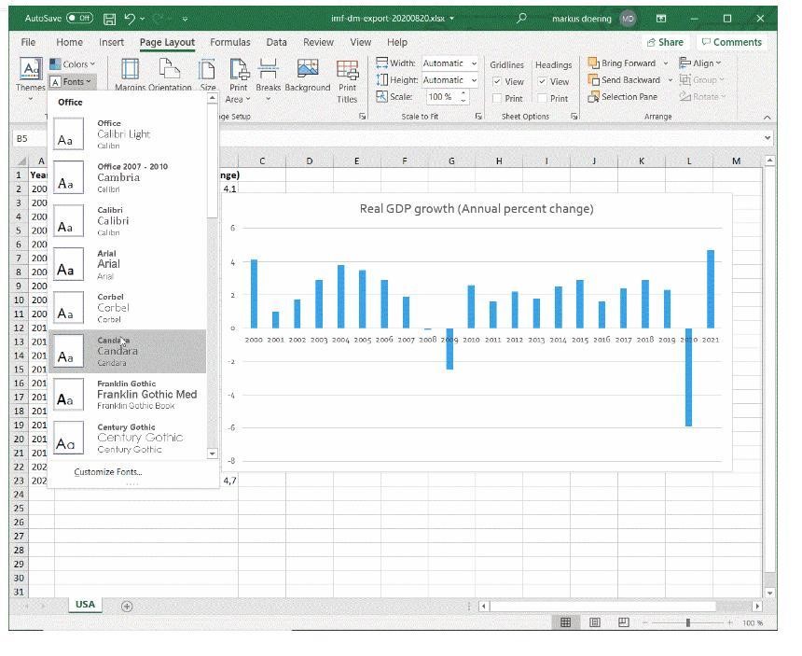
Task: Expand the Bring Forward dropdown arrow
Action: coord(665,63)
